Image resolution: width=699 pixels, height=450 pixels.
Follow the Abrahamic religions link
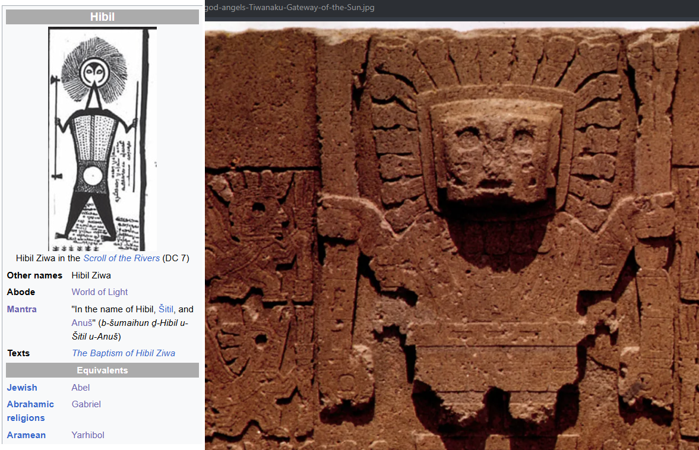click(30, 411)
